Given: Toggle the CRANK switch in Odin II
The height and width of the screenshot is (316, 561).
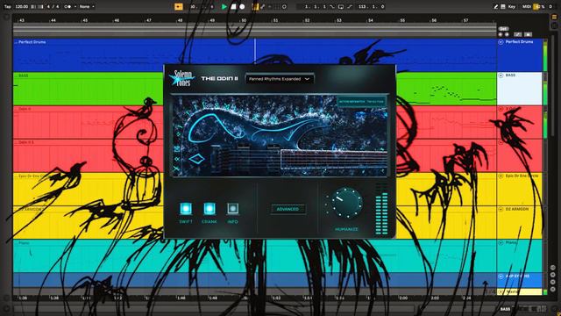Looking at the screenshot, I should 209,208.
